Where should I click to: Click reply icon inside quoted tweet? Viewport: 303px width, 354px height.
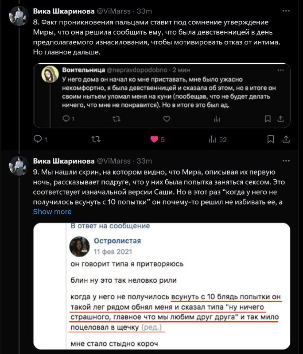tap(66, 118)
